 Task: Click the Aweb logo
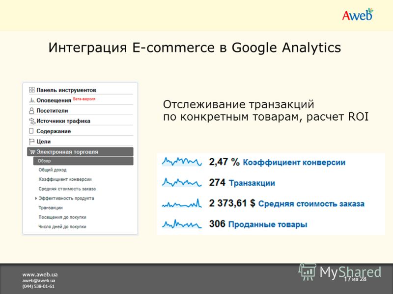tap(358, 15)
